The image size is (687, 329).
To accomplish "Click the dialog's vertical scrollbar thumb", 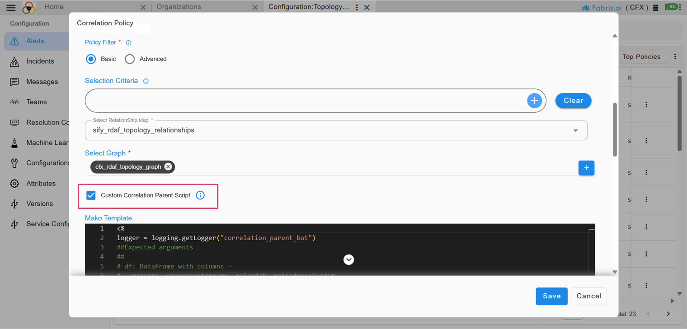I will (614, 130).
